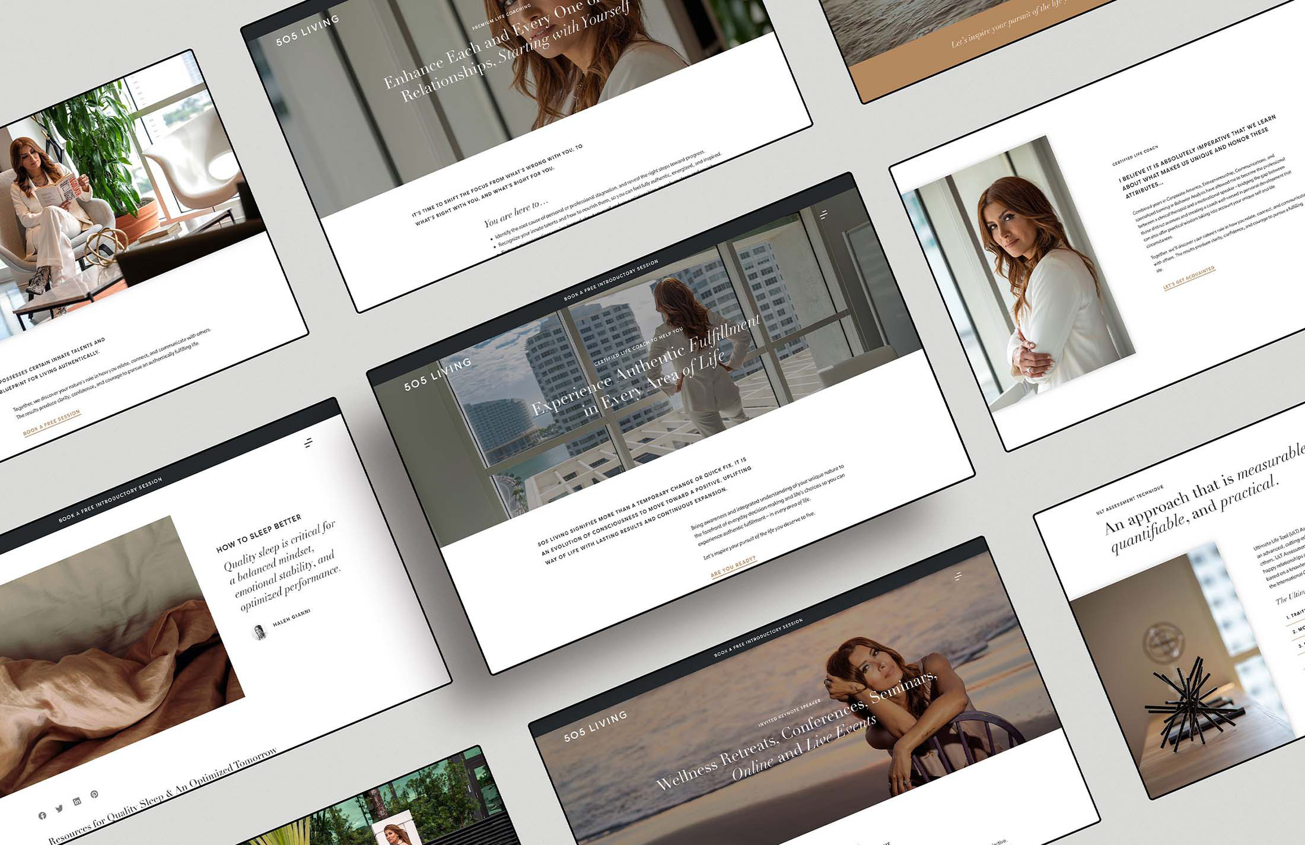Click the Let's Get Acquainted link
Viewport: 1305px width, 845px height.
1189,278
